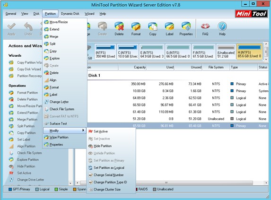Choose Set Label in the Operations list

[x=19, y=139]
